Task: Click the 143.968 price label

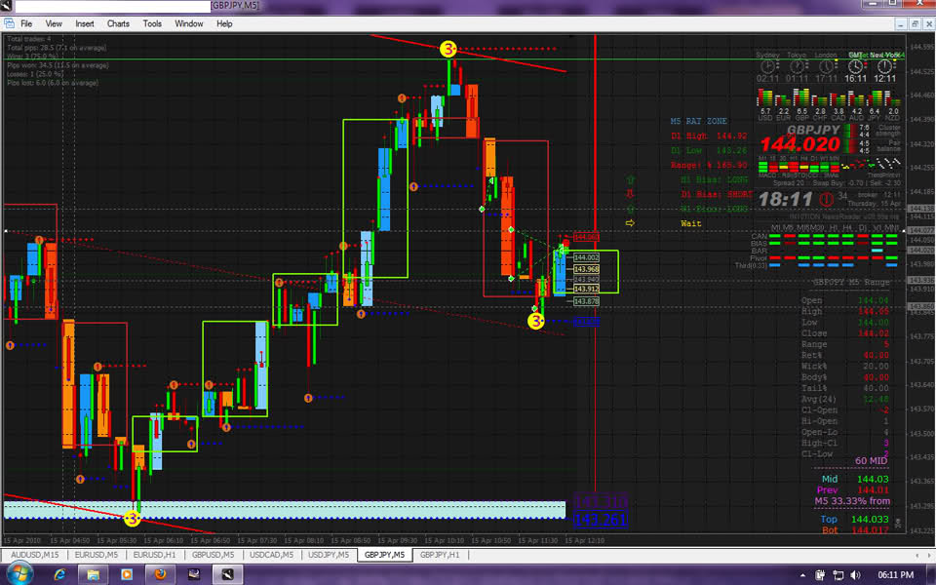Action: 586,269
